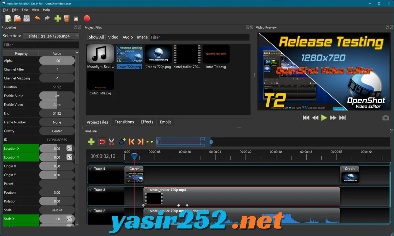Open keyframe curve for Location Y

[69, 157]
